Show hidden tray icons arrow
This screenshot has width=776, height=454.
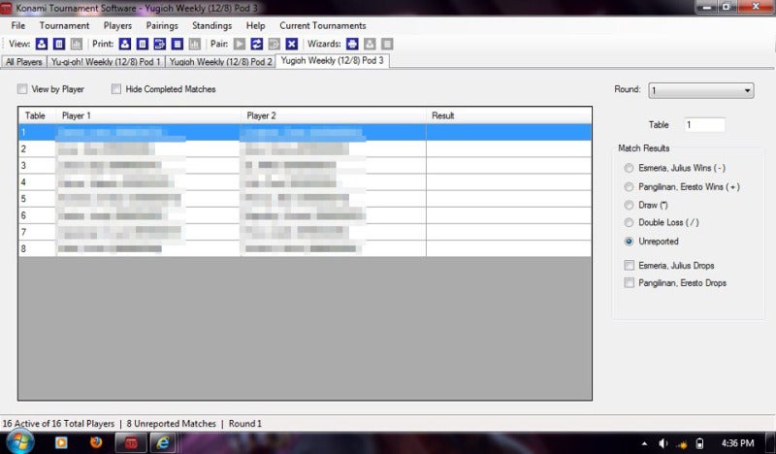pos(644,443)
